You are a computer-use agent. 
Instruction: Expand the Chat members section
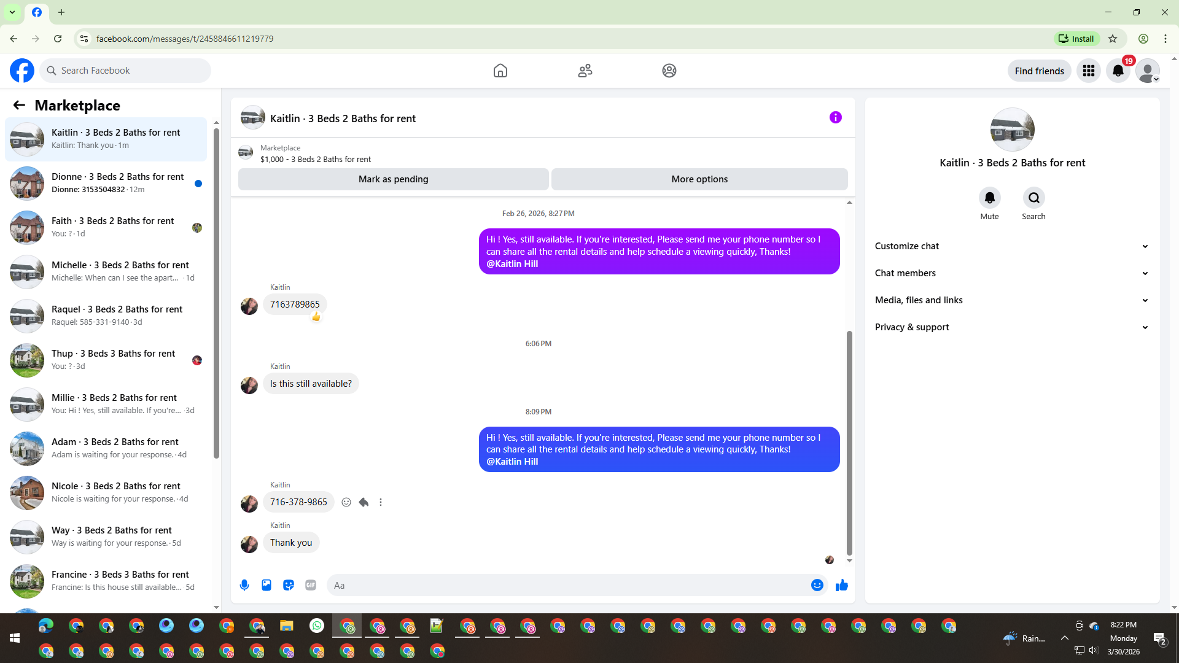(x=1011, y=273)
